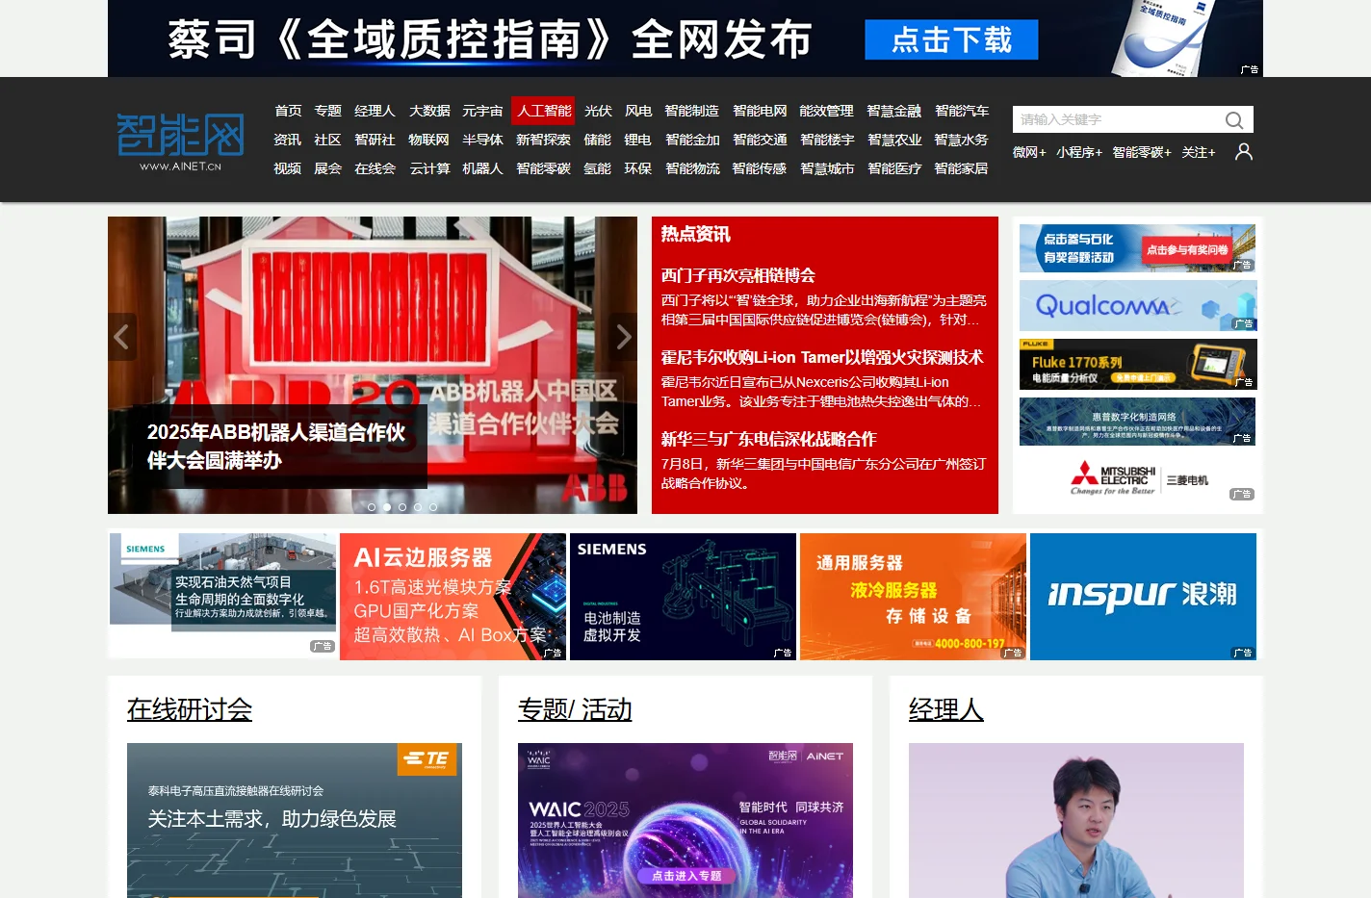Open the 智能家居 nav link
This screenshot has height=898, width=1371.
click(x=961, y=168)
